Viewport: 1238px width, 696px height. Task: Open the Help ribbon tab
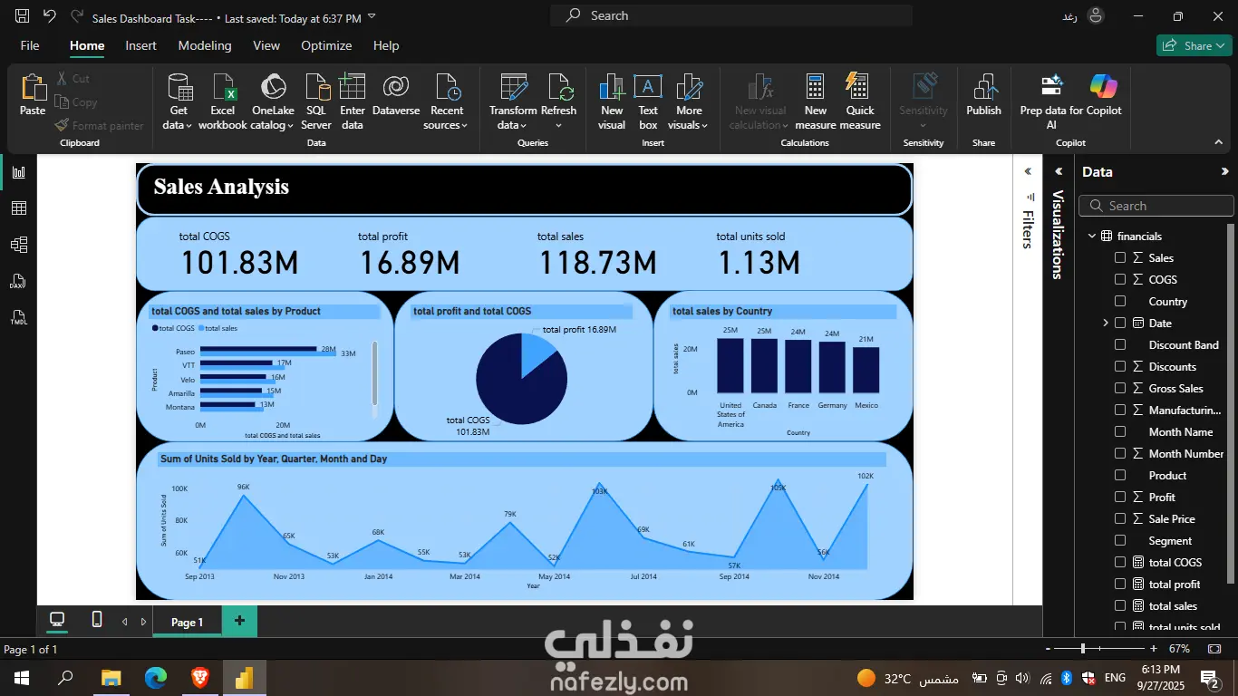[386, 45]
